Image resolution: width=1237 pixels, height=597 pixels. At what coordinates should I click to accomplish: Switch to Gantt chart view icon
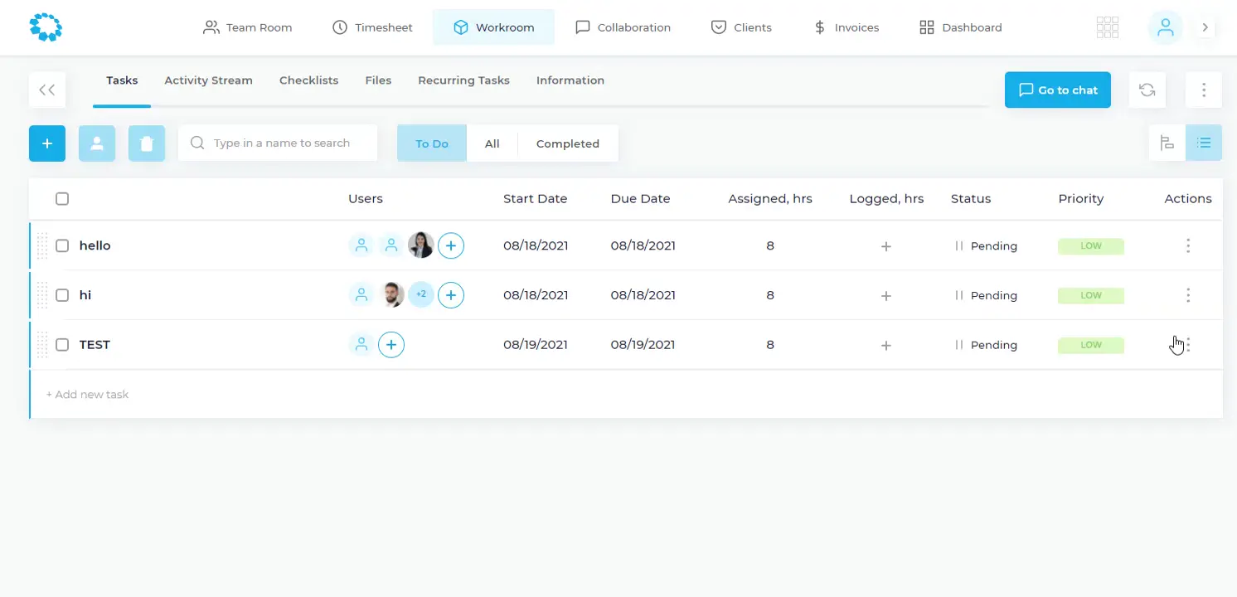pos(1167,143)
